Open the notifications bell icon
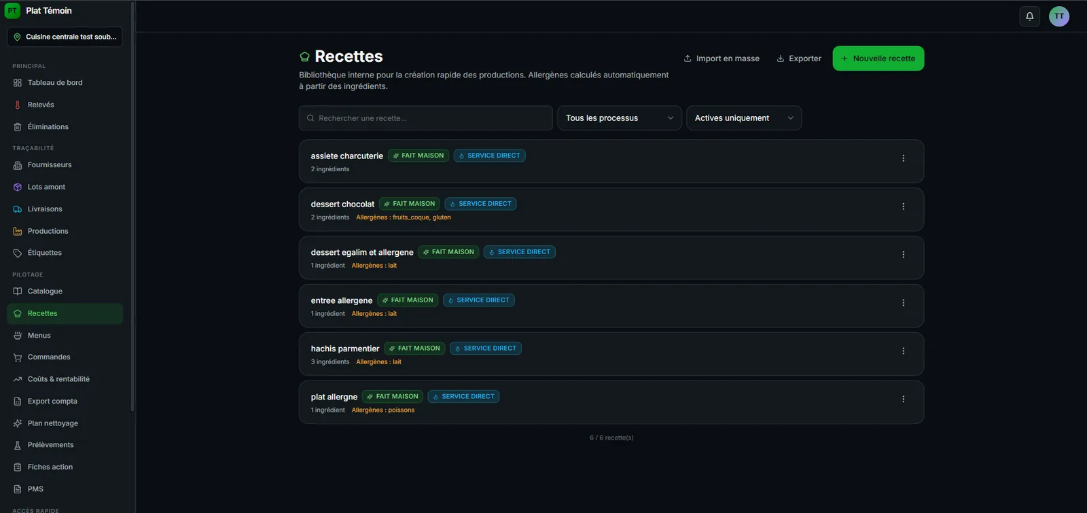This screenshot has height=513, width=1087. point(1029,16)
